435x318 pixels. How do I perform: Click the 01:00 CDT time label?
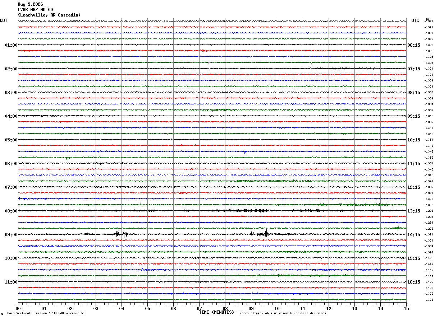click(11, 45)
